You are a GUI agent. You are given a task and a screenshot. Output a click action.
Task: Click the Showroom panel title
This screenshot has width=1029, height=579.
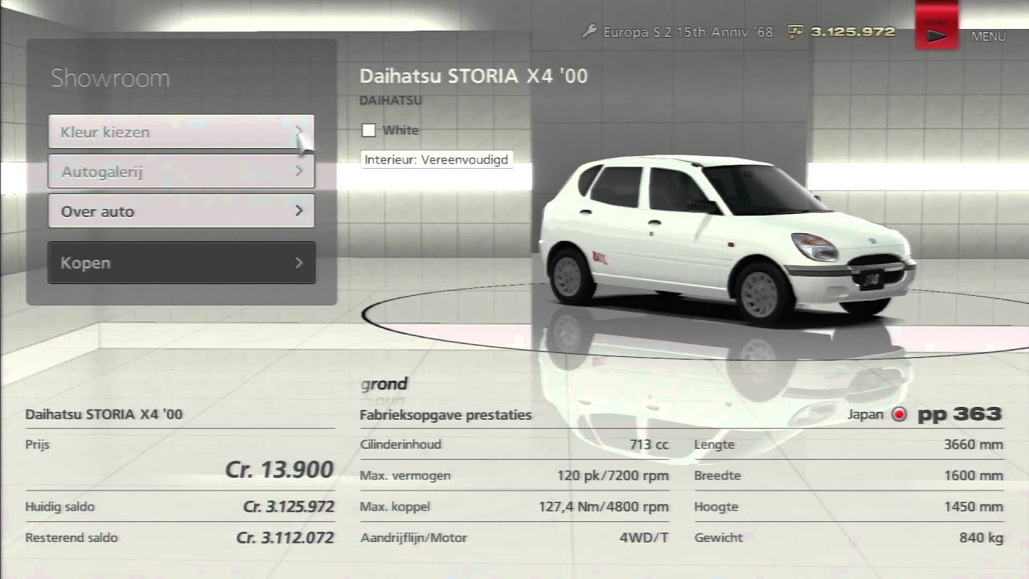point(110,78)
